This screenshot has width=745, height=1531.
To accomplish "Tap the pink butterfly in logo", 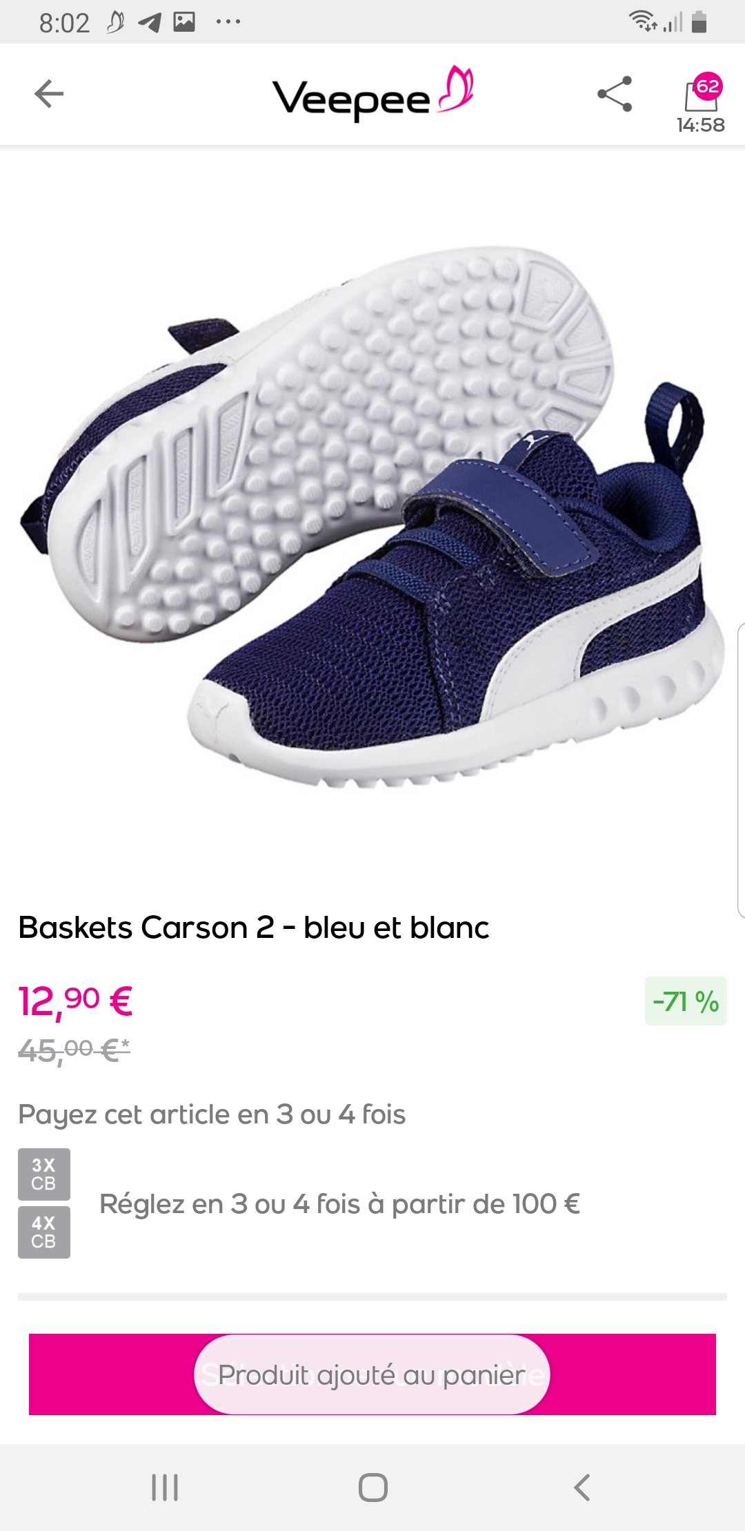I will tap(455, 88).
